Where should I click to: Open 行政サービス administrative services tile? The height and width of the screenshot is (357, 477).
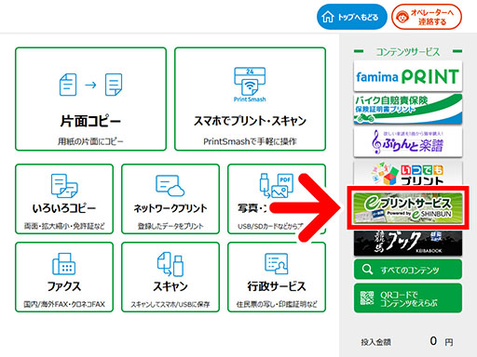277,277
